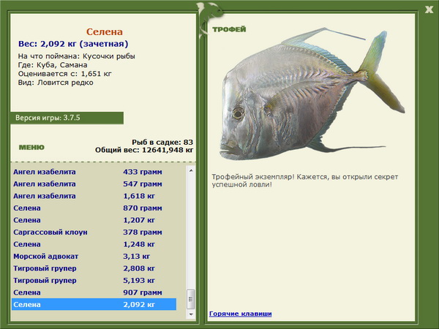Viewport: 439px width, 329px height.
Task: Select Тигровый групер 5,193 кг row
Action: (x=94, y=280)
